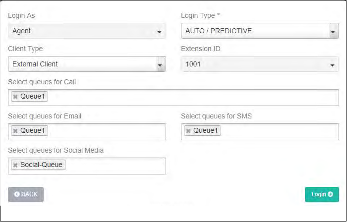
Task: Click empty area of Call queues field
Action: [x=198, y=97]
